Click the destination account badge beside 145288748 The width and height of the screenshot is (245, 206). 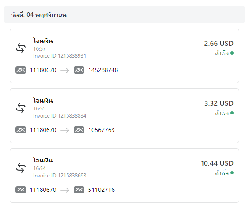tap(79, 70)
